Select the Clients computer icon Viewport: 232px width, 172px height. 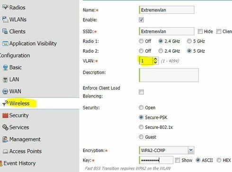pos(5,31)
